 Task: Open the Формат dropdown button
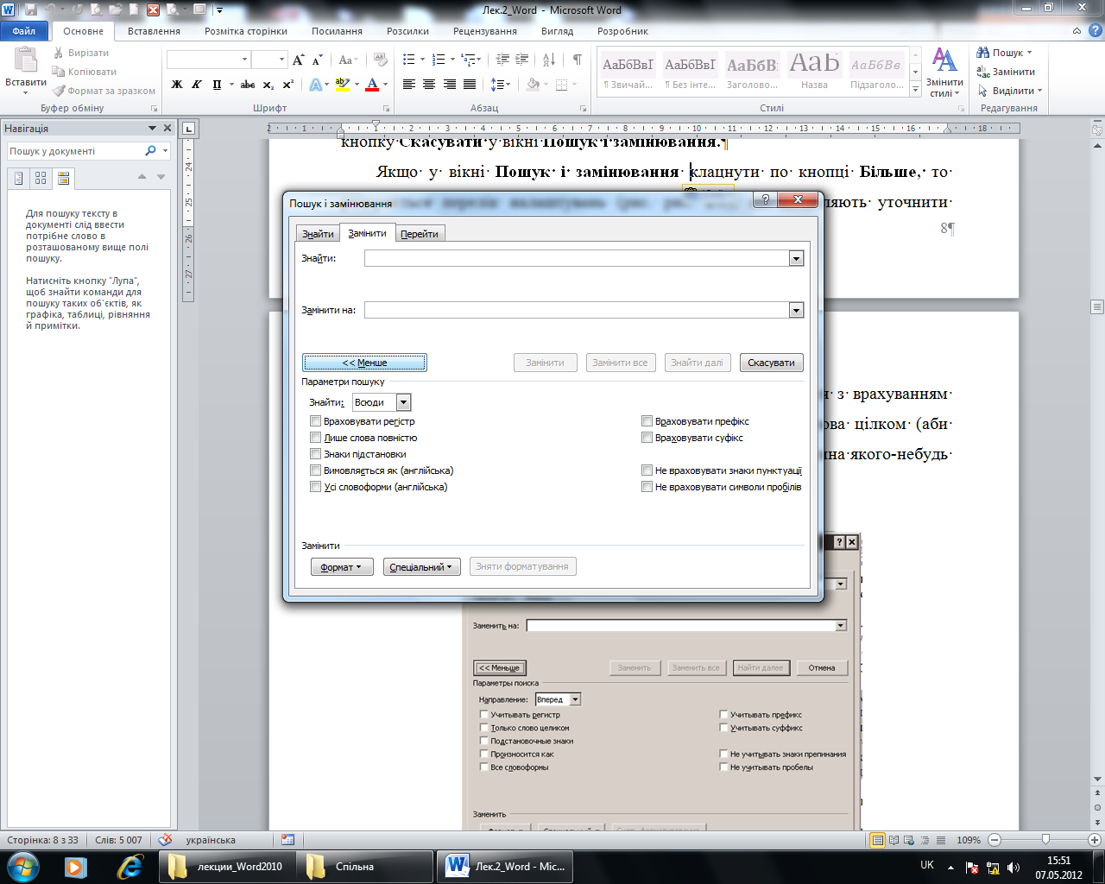[x=342, y=567]
